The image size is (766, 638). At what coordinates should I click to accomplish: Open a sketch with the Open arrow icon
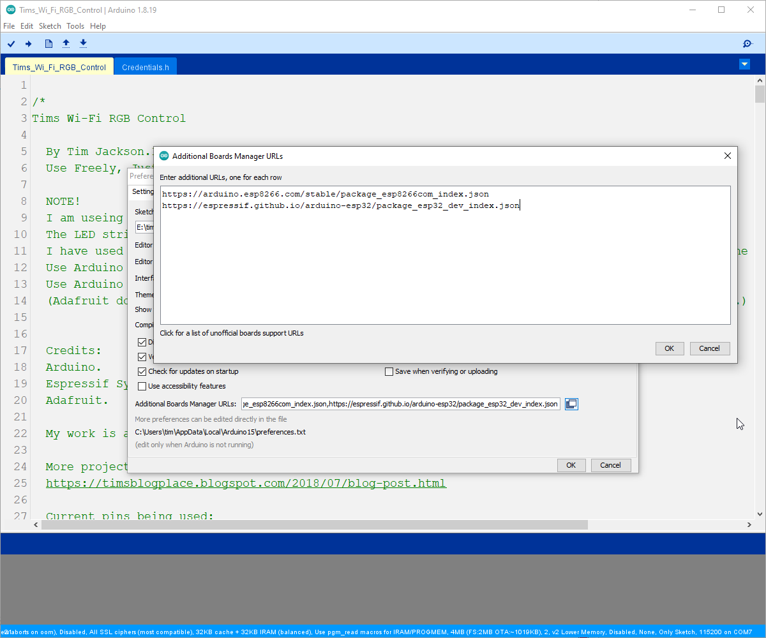tap(66, 43)
